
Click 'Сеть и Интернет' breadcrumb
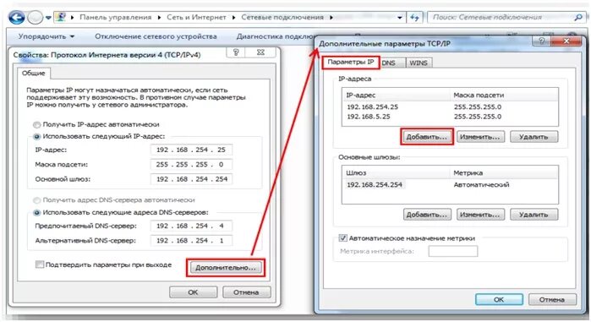196,17
